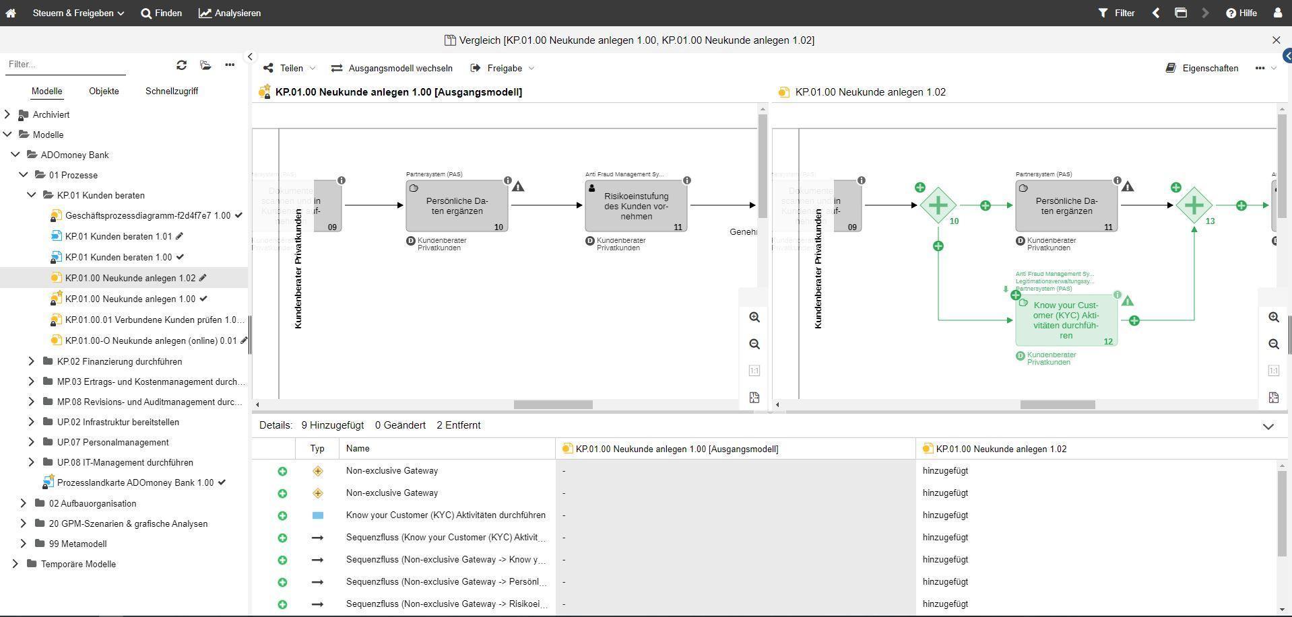Zoom in on the left Ausgangsmodell diagram
The width and height of the screenshot is (1292, 617).
[754, 317]
